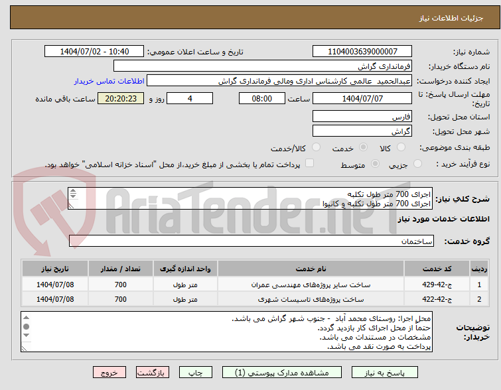Click the پاسخ به نیاز button
This screenshot has height=390, width=501.
(385, 373)
